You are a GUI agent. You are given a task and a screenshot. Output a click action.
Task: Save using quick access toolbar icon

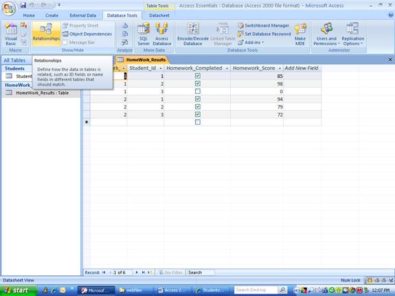coord(23,5)
